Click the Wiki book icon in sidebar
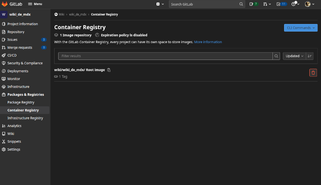321x185 pixels. point(4,134)
